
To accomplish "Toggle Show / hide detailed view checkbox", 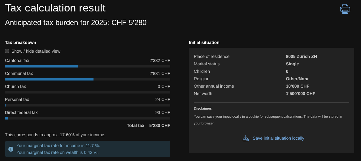I will pos(7,51).
